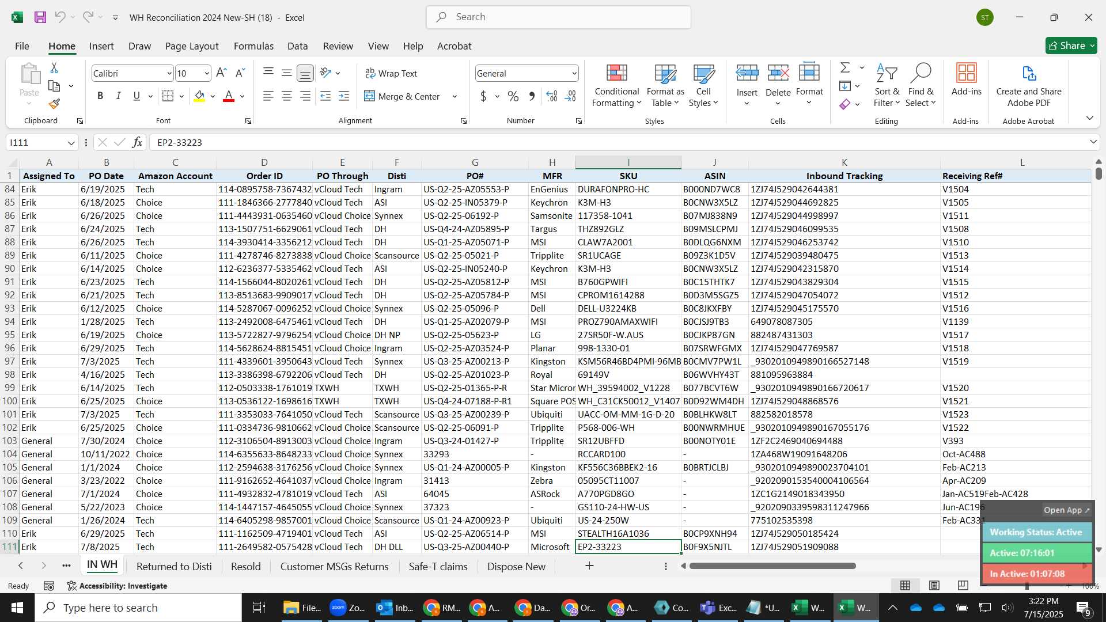Open Conditional Formatting dropdown
Viewport: 1106px width, 622px height.
[616, 85]
